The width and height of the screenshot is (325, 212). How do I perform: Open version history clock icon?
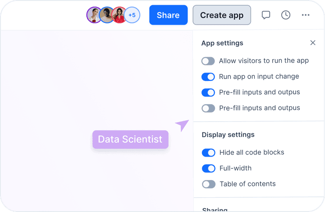click(x=286, y=15)
